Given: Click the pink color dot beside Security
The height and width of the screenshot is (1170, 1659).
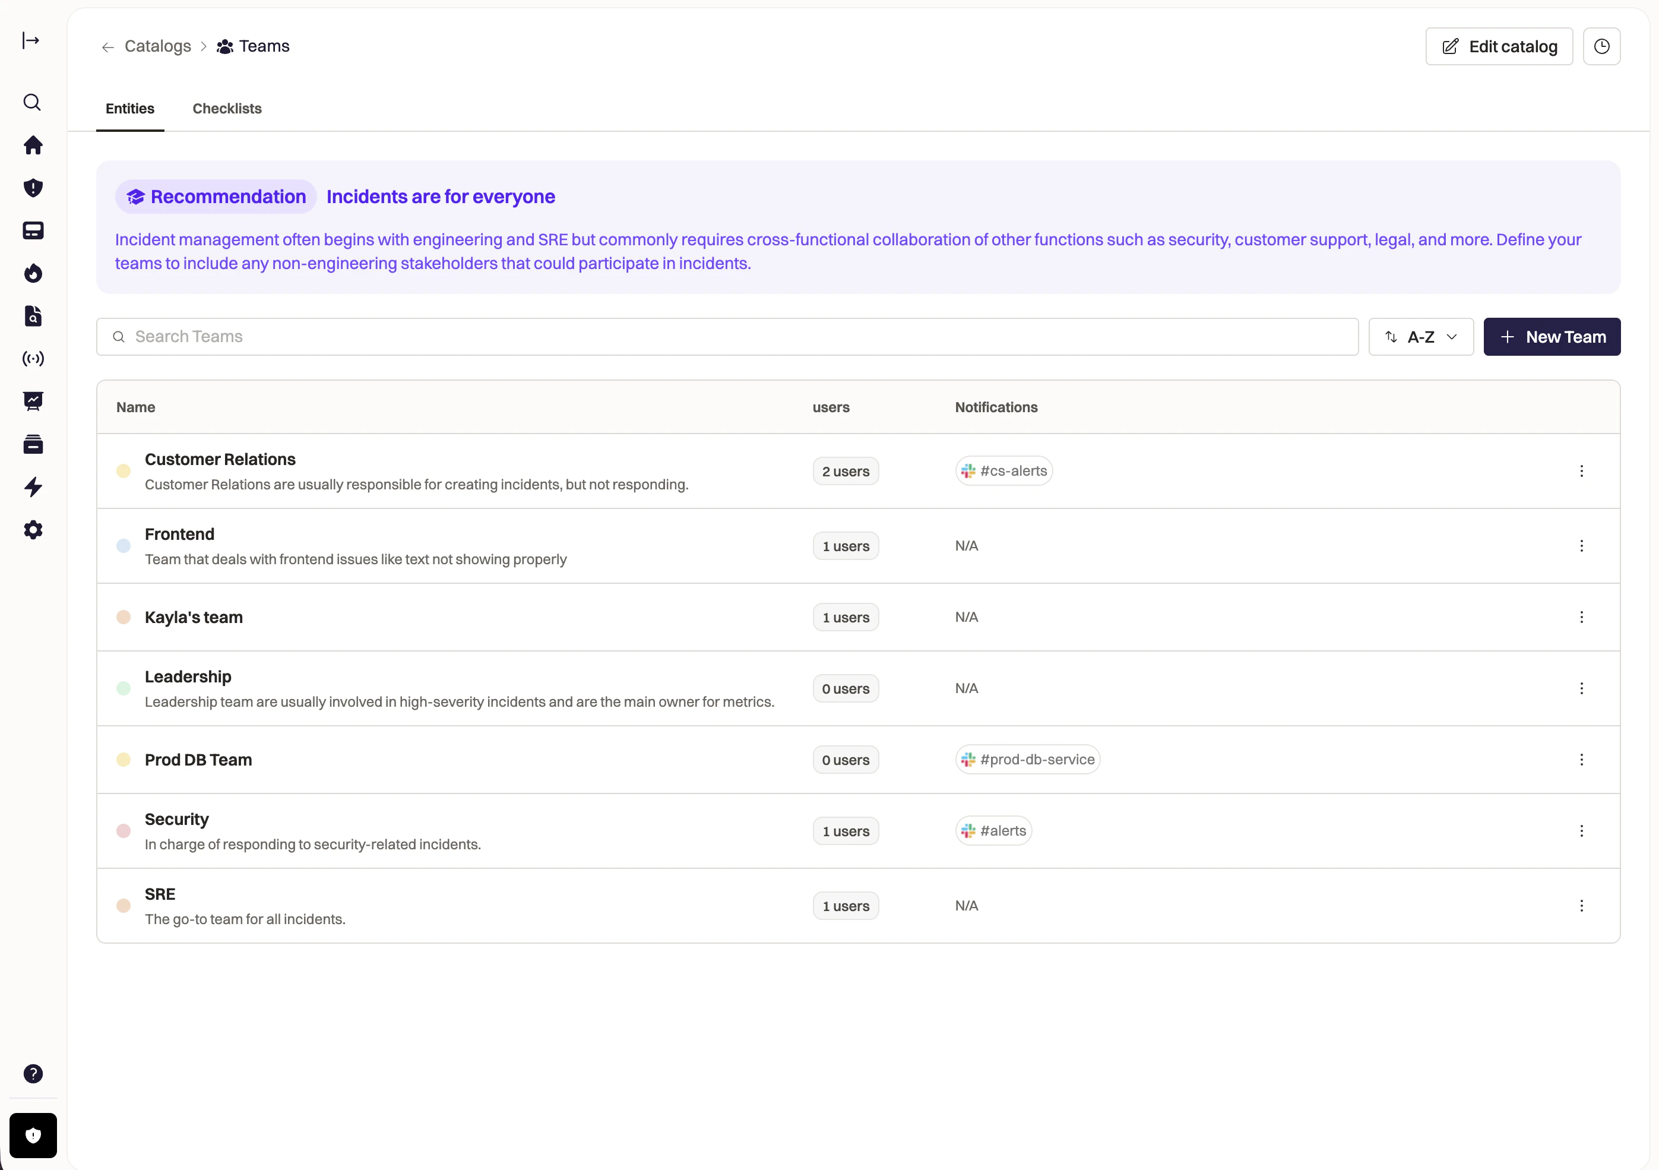Looking at the screenshot, I should (x=124, y=831).
